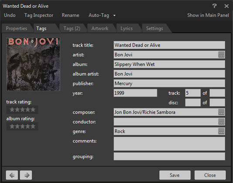
Task: Edit the track title field
Action: pos(169,45)
